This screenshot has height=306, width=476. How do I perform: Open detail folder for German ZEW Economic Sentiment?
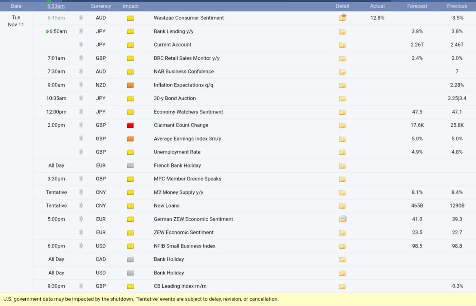click(x=342, y=219)
